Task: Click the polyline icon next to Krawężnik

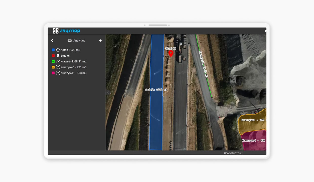Action: [58, 61]
